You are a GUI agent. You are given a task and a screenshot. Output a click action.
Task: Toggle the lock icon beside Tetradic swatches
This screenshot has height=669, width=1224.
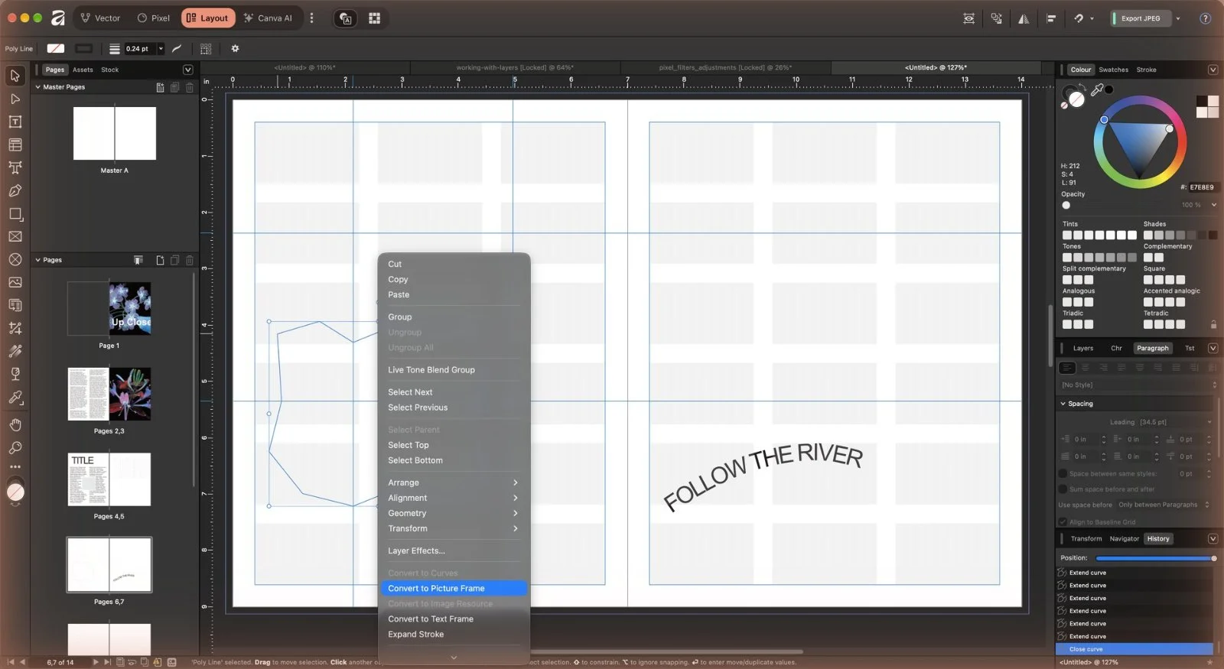pyautogui.click(x=1213, y=324)
